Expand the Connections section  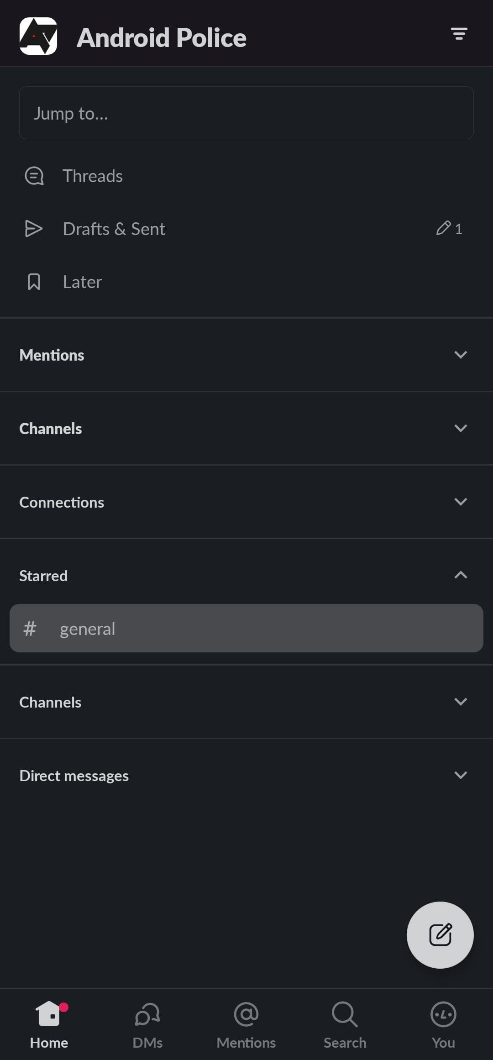tap(461, 502)
